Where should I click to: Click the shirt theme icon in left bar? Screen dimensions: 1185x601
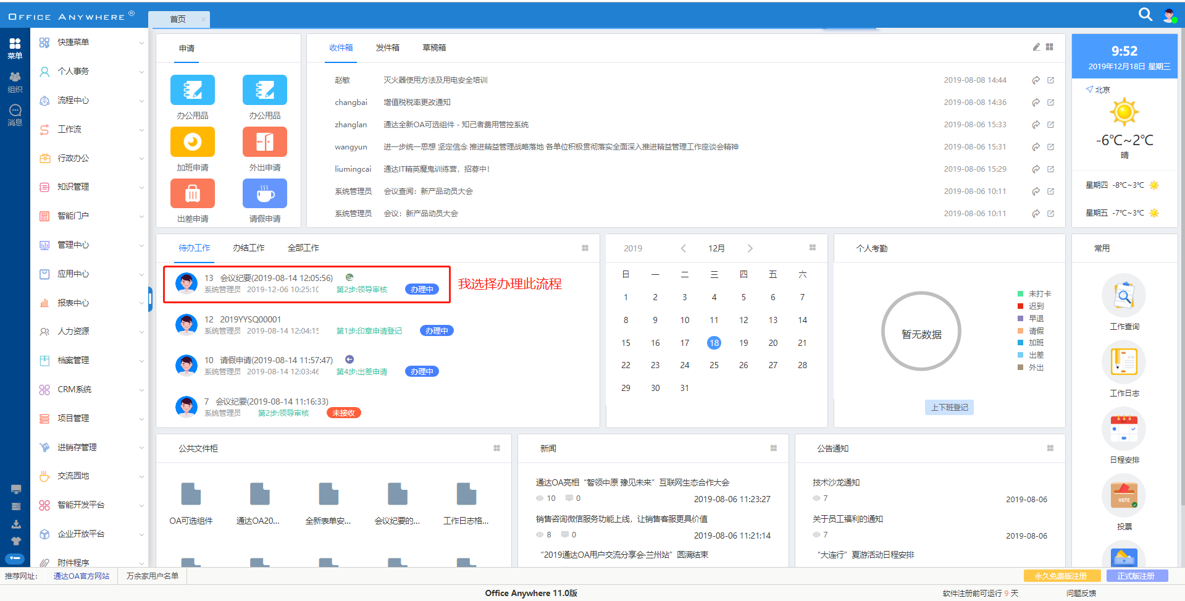16,541
